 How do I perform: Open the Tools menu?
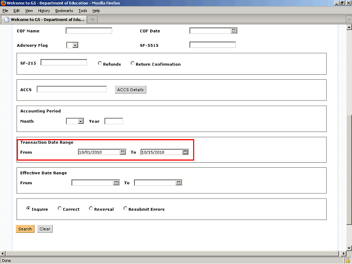[82, 11]
